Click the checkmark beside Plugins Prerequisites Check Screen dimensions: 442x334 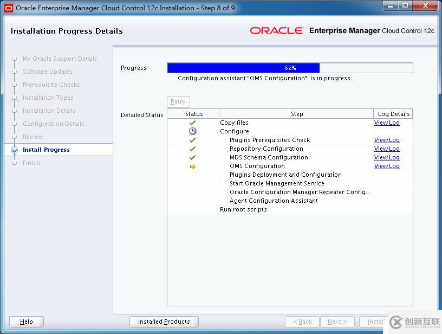coord(192,140)
